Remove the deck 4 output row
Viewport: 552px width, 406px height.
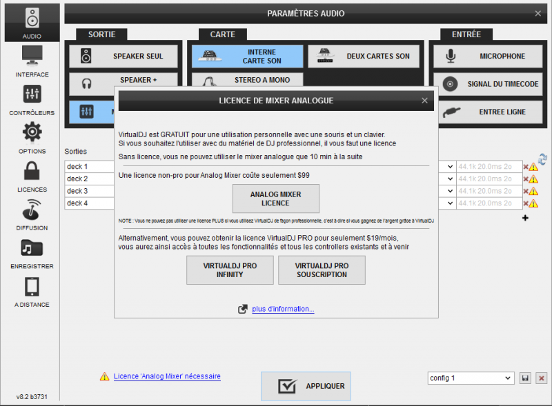point(526,204)
